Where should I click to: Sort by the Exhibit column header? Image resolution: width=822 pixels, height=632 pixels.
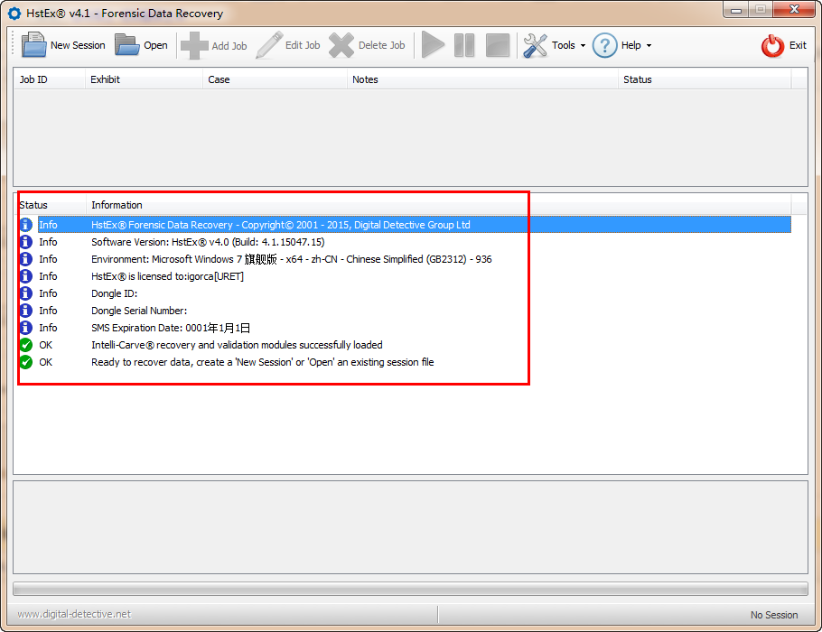(x=145, y=79)
